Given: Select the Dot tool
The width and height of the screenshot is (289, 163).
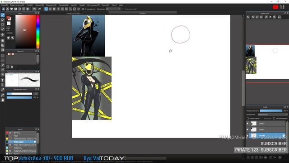Looking at the screenshot, I should pos(3,24).
